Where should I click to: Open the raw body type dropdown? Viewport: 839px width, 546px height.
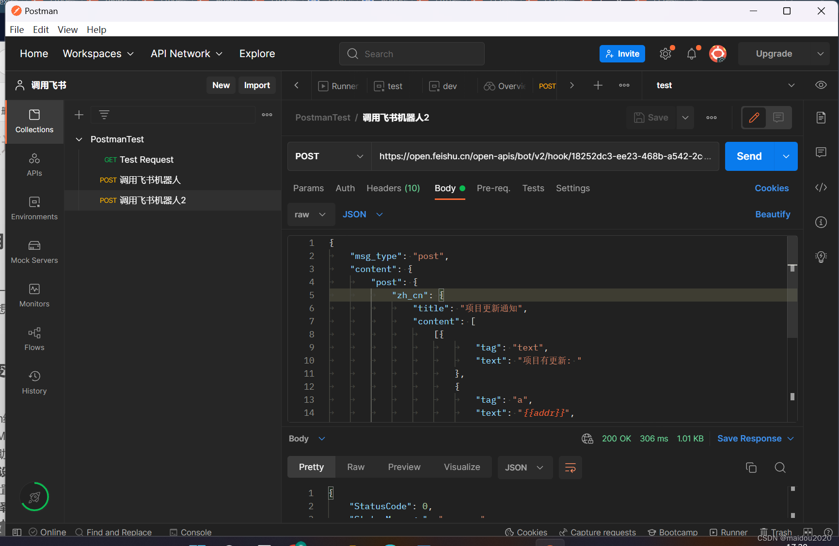[311, 214]
